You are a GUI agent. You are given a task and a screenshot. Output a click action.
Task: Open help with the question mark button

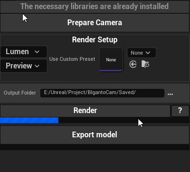180,111
